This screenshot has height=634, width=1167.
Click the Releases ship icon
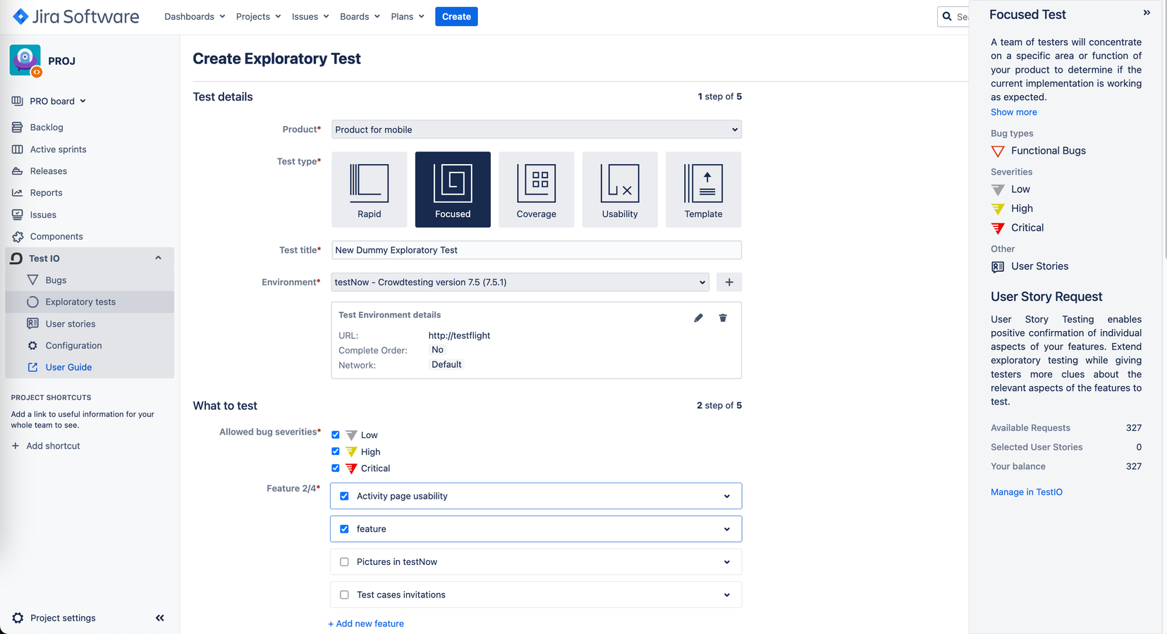17,171
